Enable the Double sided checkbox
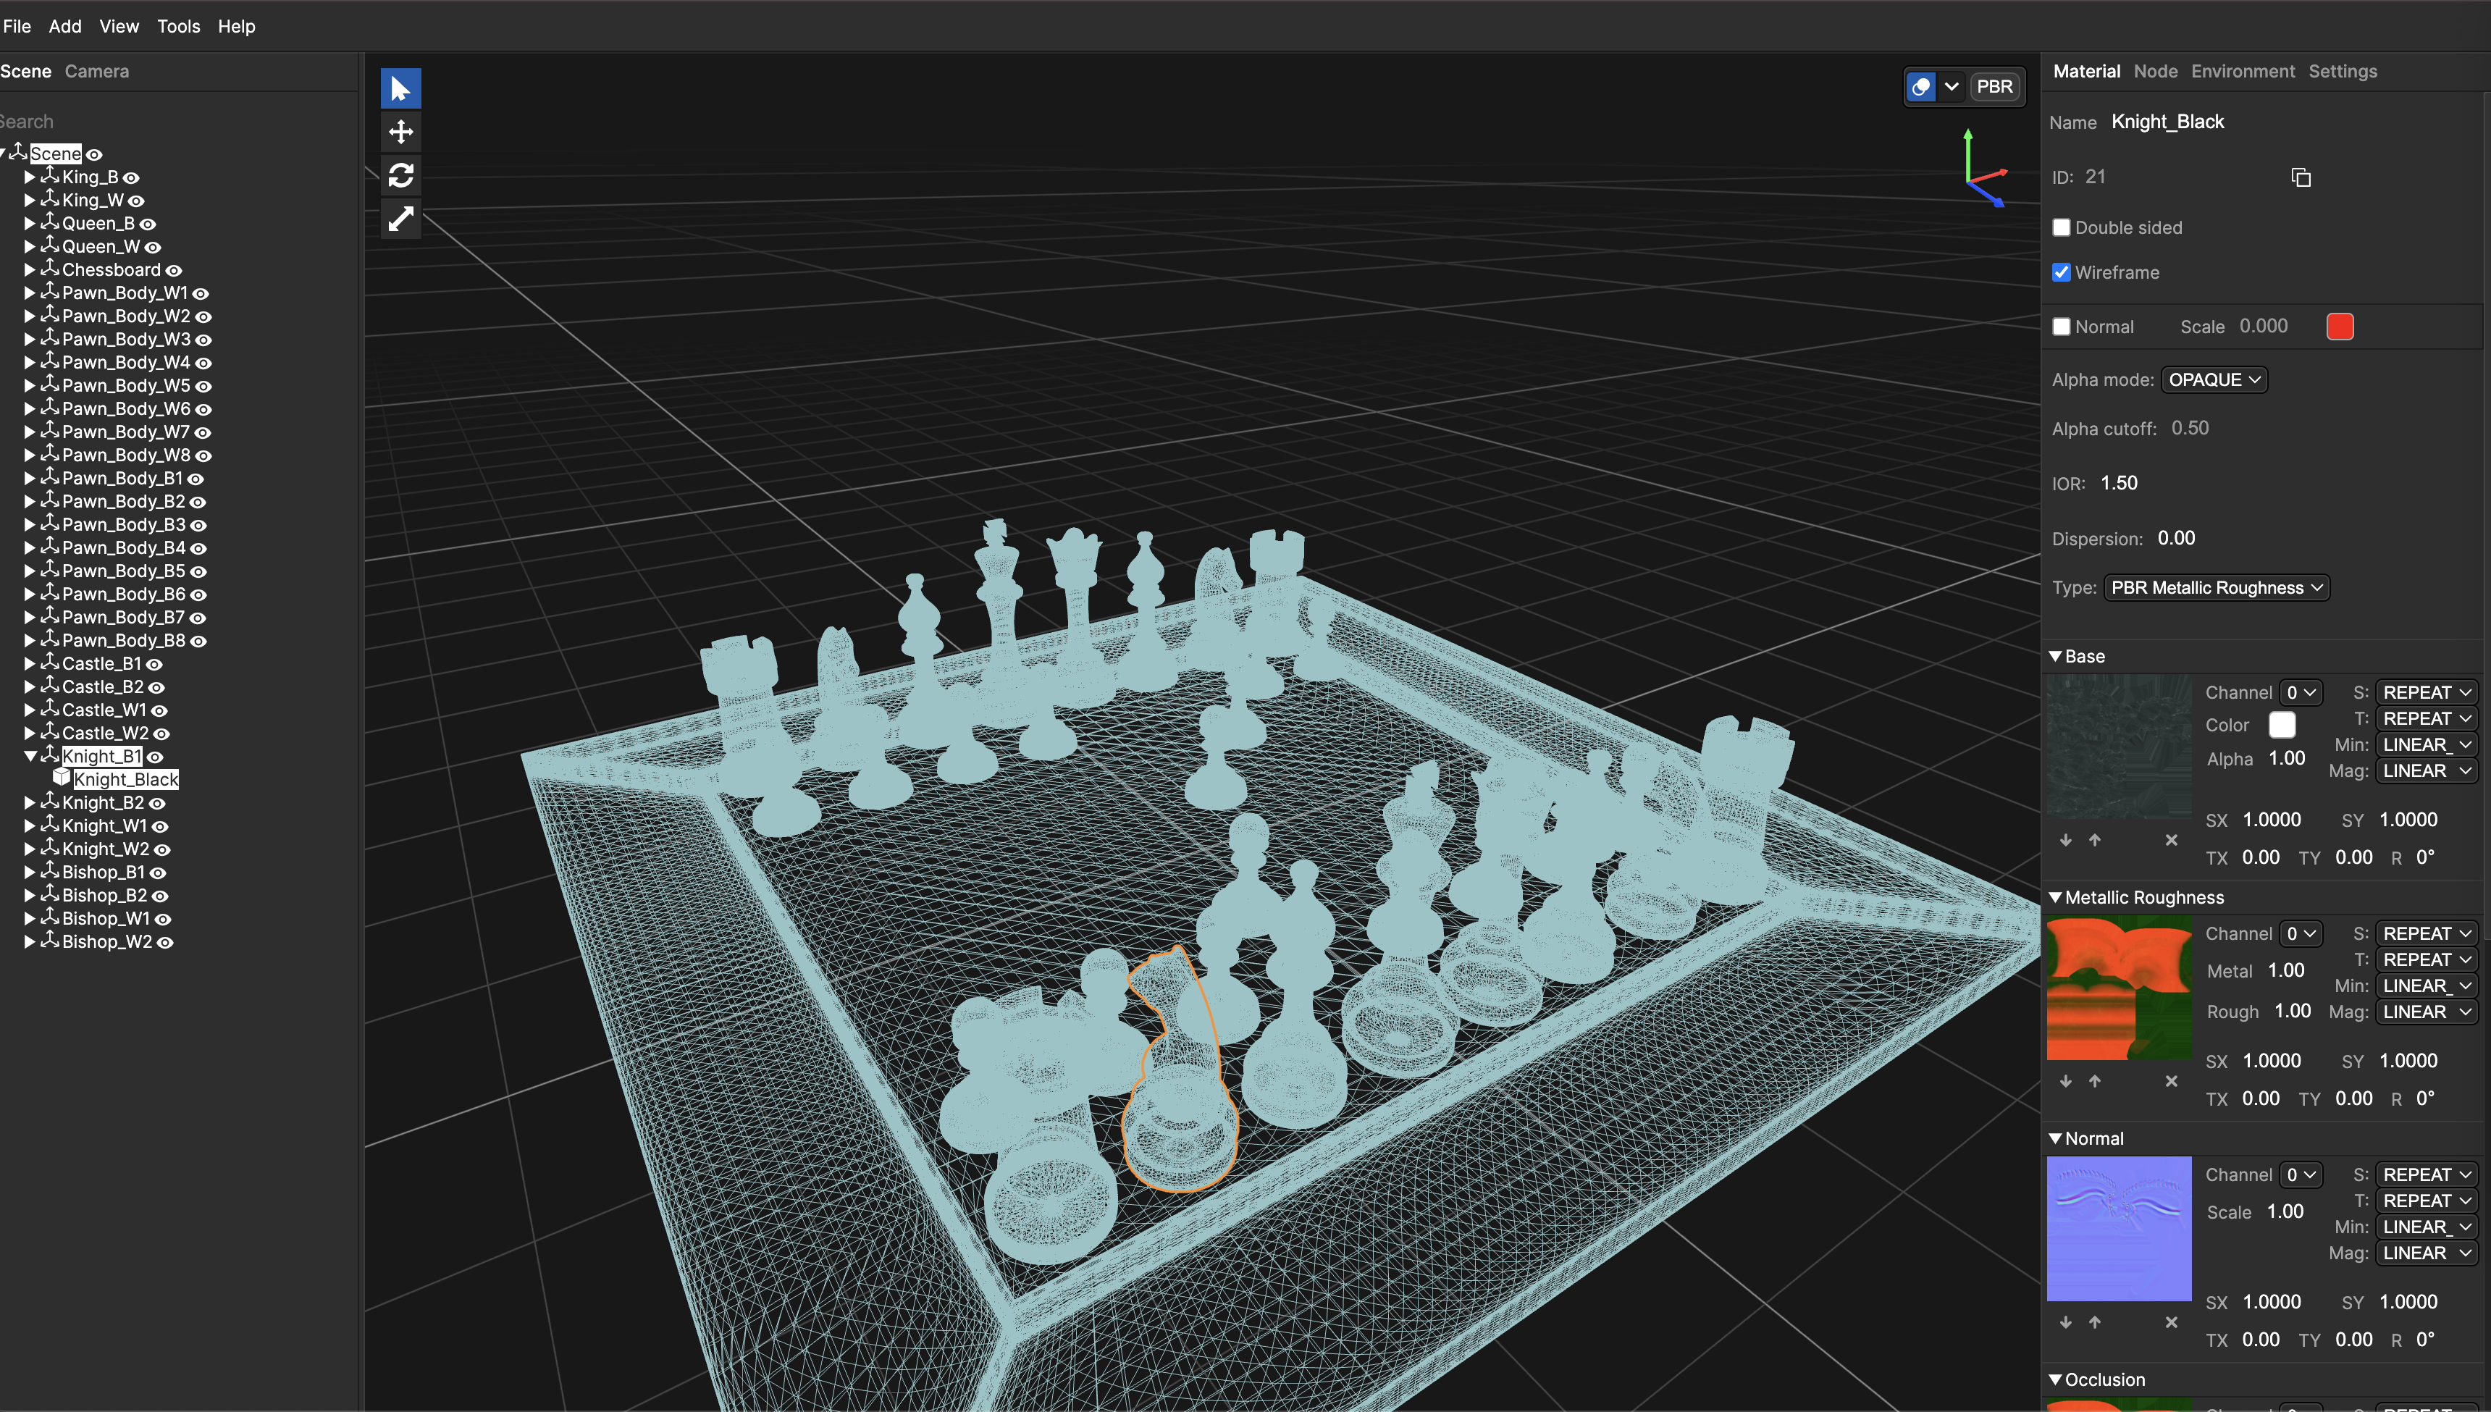The image size is (2491, 1412). click(x=2062, y=228)
